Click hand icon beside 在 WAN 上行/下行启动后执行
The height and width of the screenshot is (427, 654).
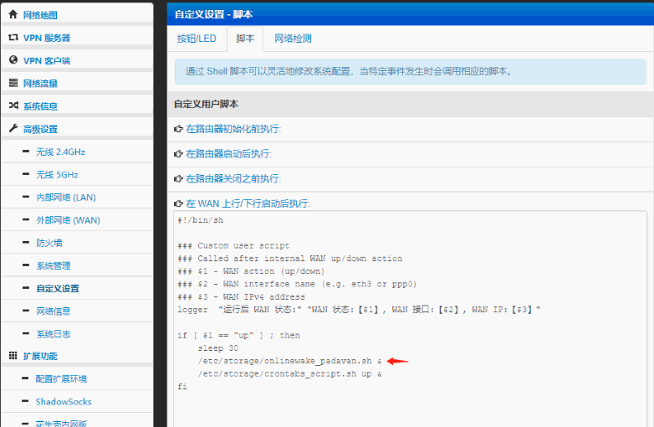[178, 203]
